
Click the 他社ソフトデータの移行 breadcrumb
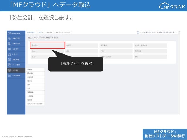(63, 32)
